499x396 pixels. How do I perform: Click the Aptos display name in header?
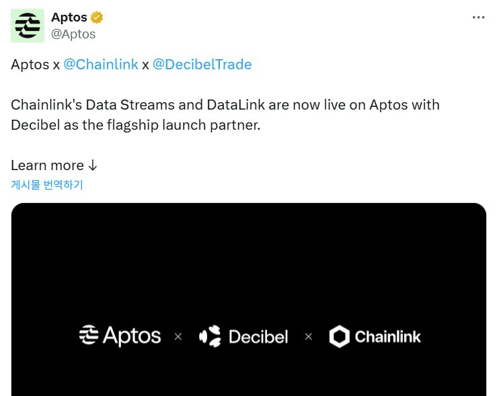pyautogui.click(x=69, y=17)
